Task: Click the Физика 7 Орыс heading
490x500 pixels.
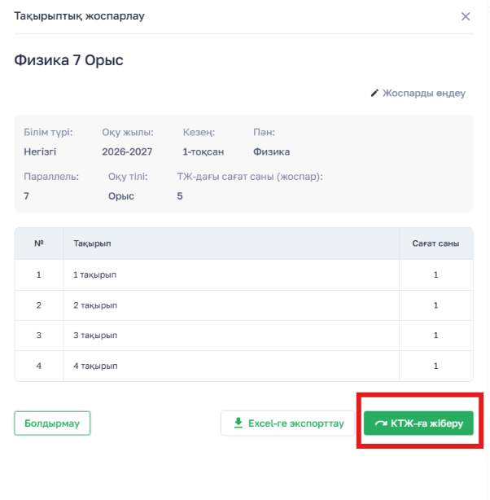Action: [x=68, y=60]
